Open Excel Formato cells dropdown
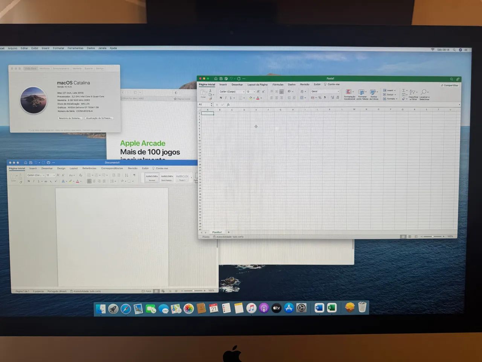The width and height of the screenshot is (482, 362). [x=390, y=99]
